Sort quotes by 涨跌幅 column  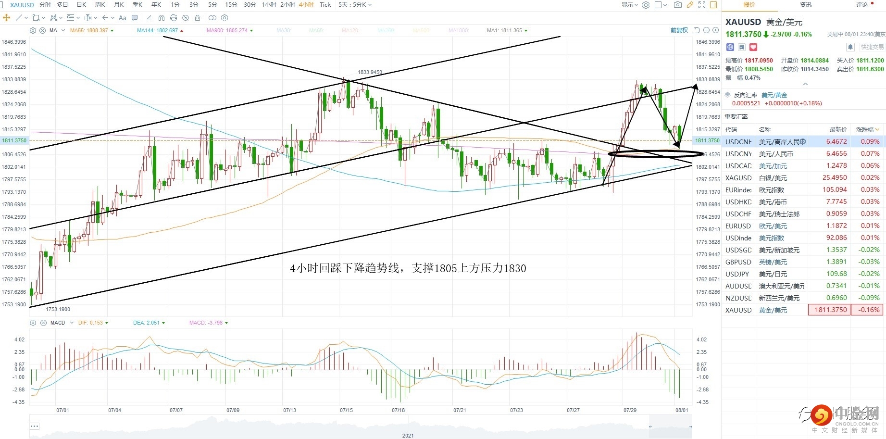tap(868, 130)
